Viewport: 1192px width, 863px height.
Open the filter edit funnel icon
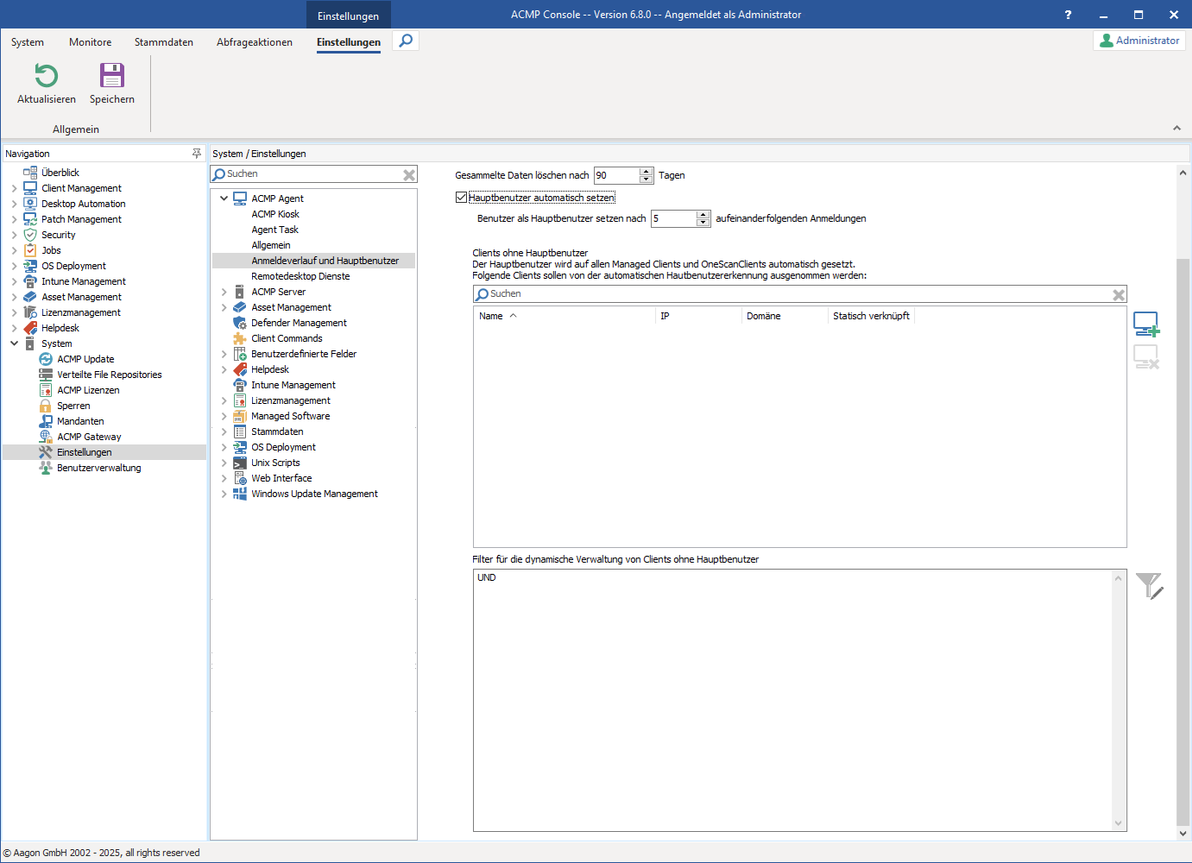(1149, 586)
